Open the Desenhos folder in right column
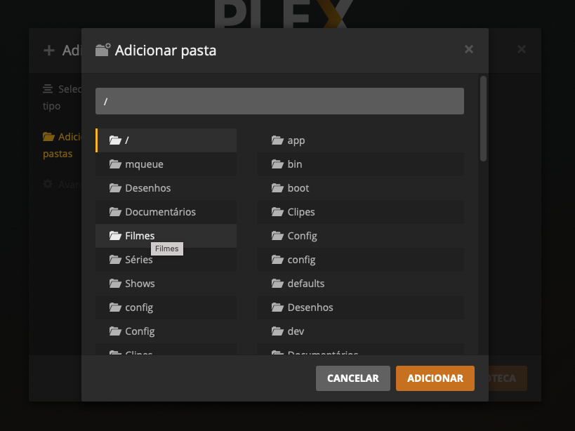 click(310, 307)
